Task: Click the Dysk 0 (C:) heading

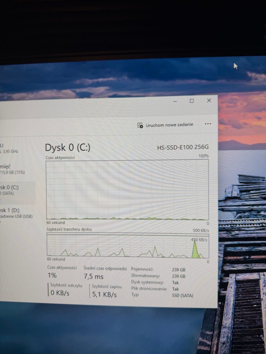Action: coord(68,148)
